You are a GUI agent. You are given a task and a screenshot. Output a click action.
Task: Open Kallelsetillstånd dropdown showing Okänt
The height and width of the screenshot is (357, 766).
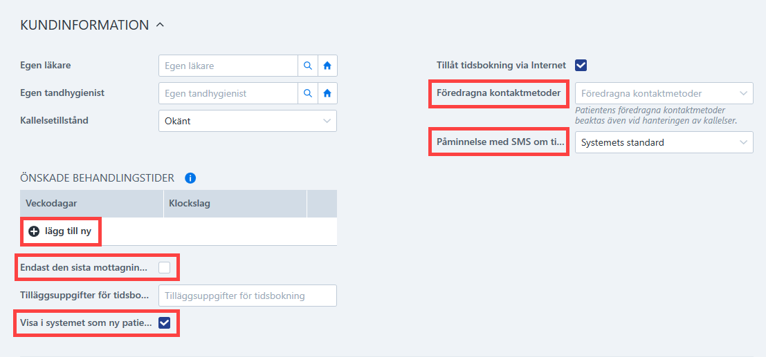(248, 121)
